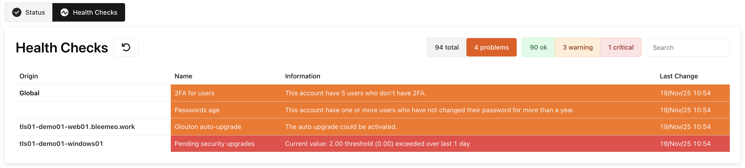The image size is (745, 168).
Task: Select the checkmark icon on the Status tab
Action: pyautogui.click(x=17, y=12)
